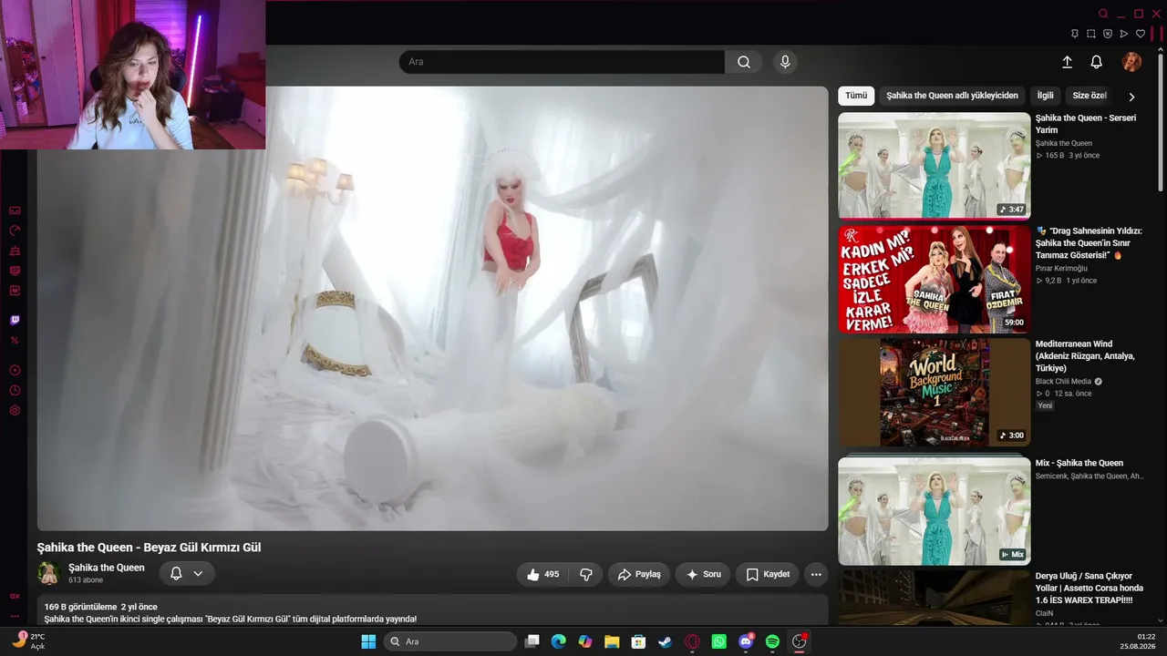Open the Kadın mı Erkek mi thumbnail
Viewport: 1167px width, 656px height.
coord(935,279)
